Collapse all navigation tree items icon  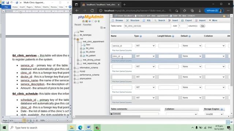pos(102,28)
